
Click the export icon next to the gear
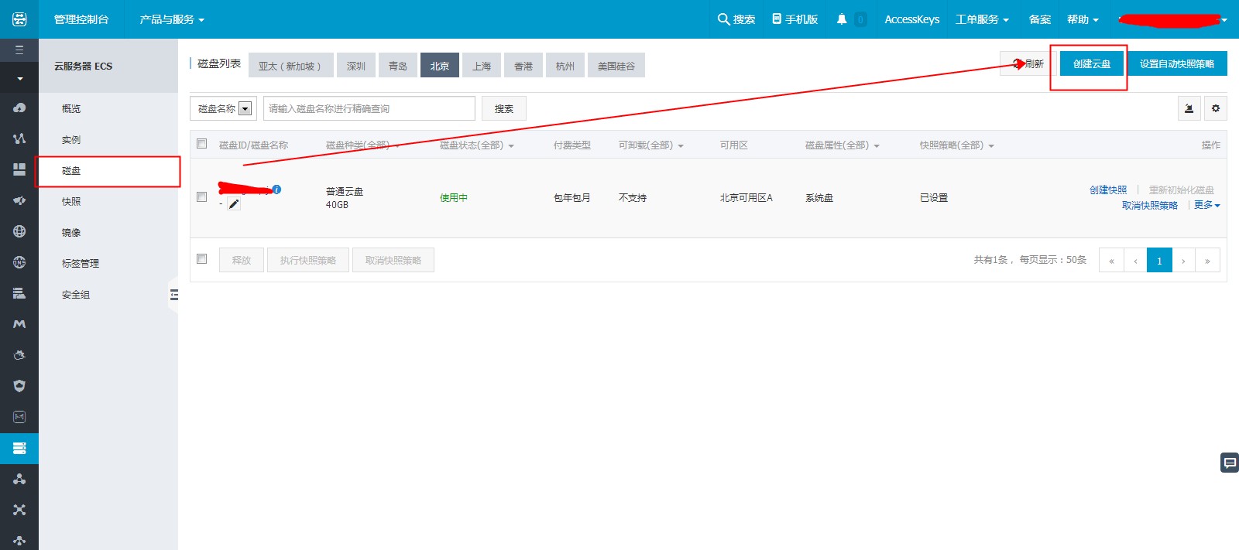pyautogui.click(x=1189, y=109)
